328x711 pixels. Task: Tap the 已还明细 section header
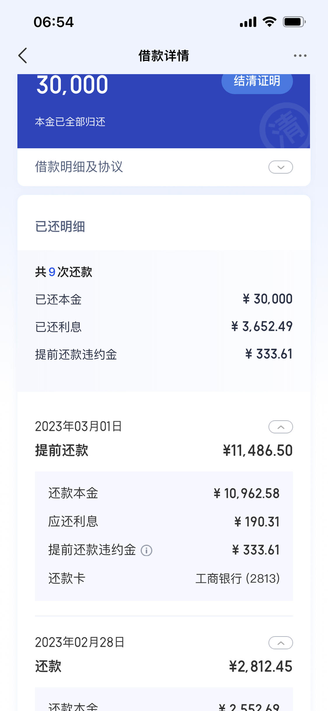tap(60, 227)
